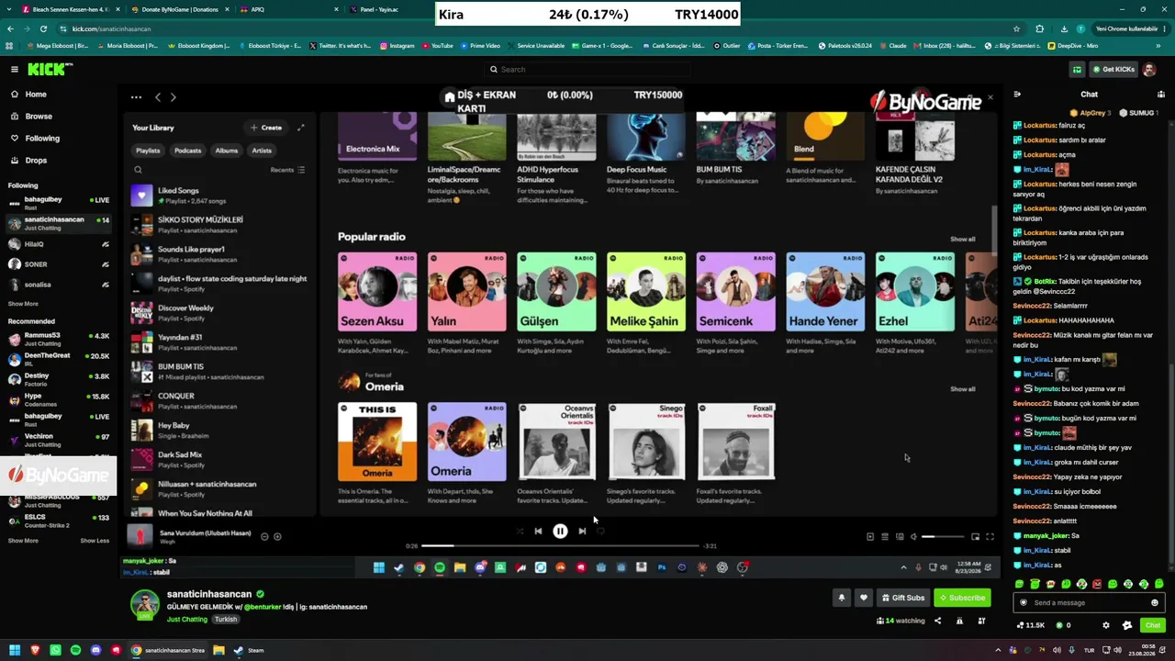Toggle repeat in Spotify player
Image resolution: width=1175 pixels, height=661 pixels.
601,531
